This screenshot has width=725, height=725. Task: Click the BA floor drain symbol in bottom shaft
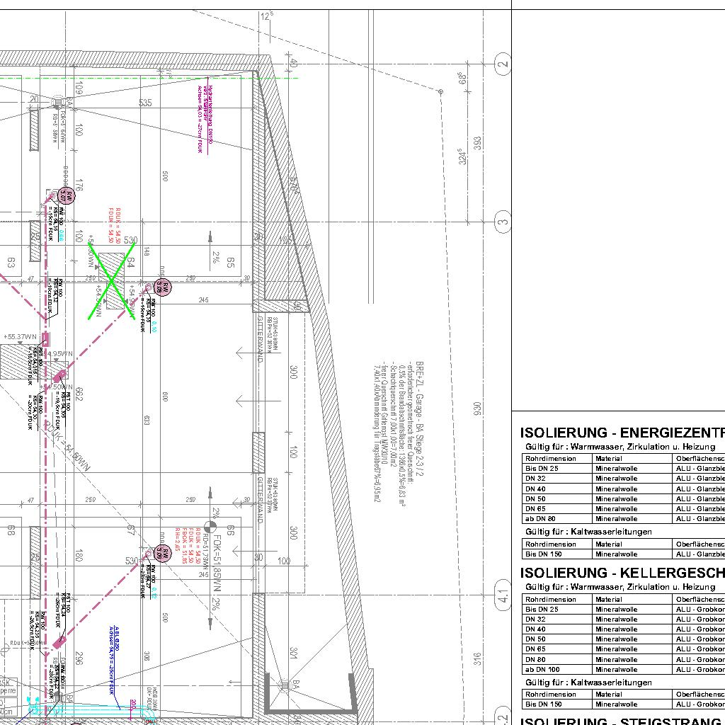pos(285,685)
